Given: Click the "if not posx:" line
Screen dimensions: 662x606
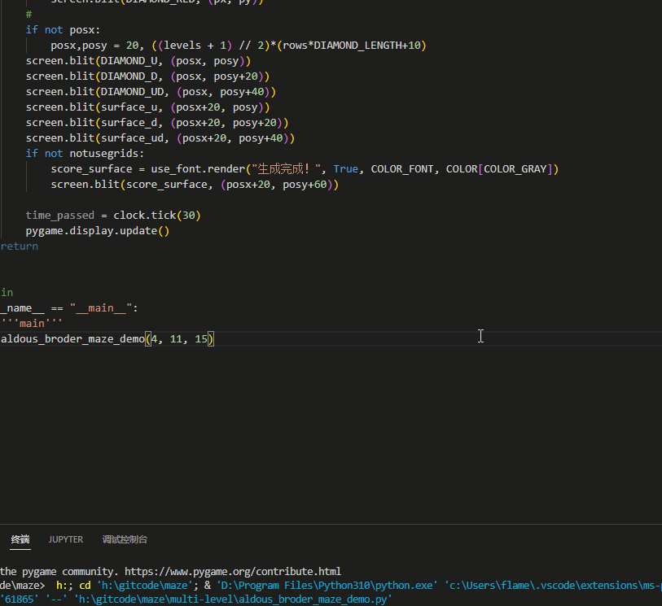Looking at the screenshot, I should pyautogui.click(x=63, y=30).
